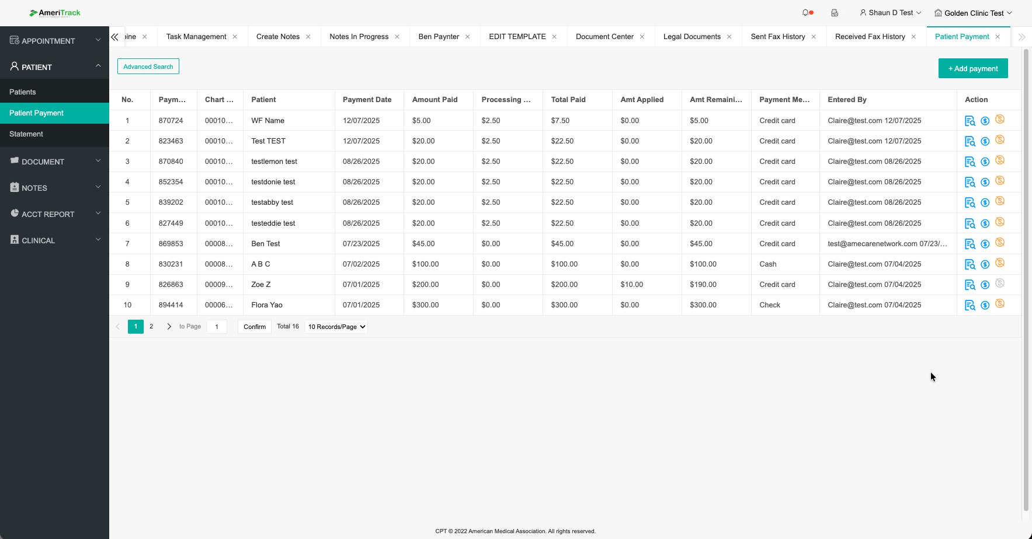Click the dollar icon for testlemon test

point(985,162)
